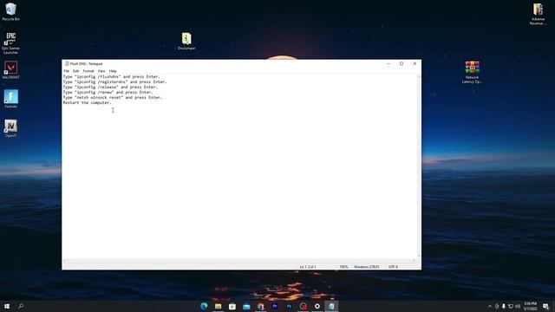
Task: Click the Notepad taskbar button
Action: click(331, 306)
